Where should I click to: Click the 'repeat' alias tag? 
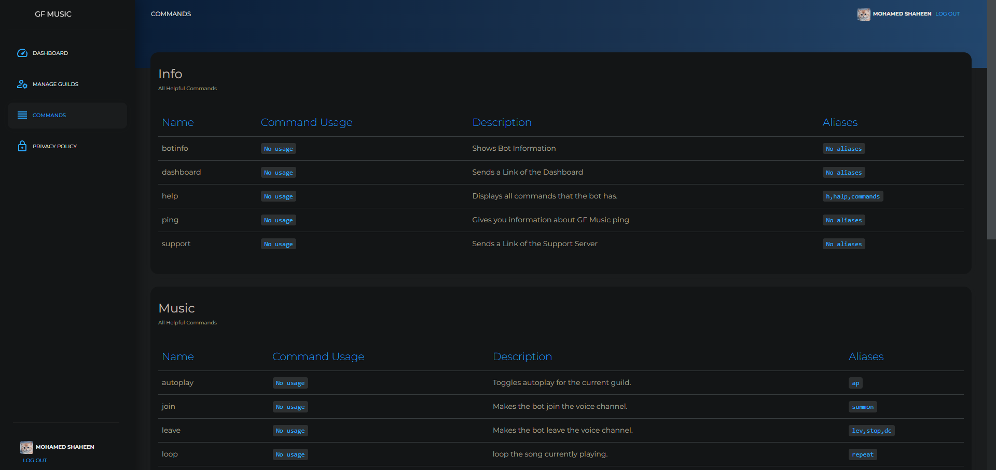[x=863, y=454]
